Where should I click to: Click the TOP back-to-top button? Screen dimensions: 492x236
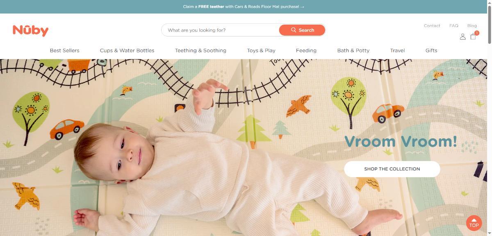tap(474, 223)
